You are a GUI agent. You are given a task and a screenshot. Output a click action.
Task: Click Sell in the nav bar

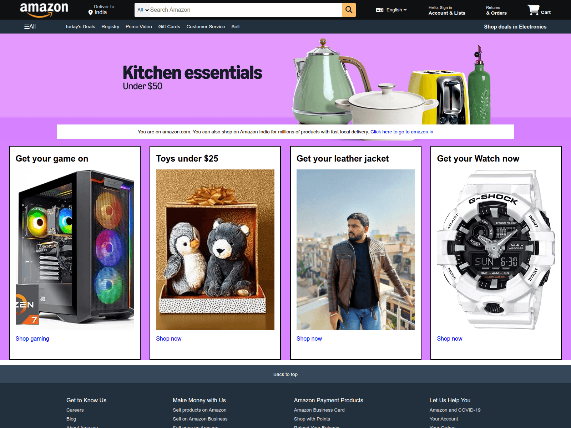click(235, 27)
